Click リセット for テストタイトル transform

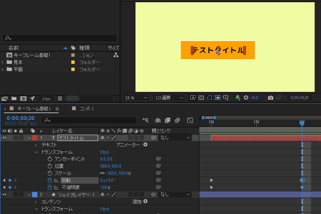pyautogui.click(x=105, y=152)
